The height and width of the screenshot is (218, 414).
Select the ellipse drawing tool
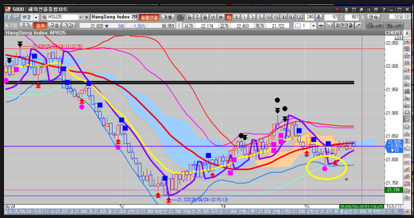point(407,119)
